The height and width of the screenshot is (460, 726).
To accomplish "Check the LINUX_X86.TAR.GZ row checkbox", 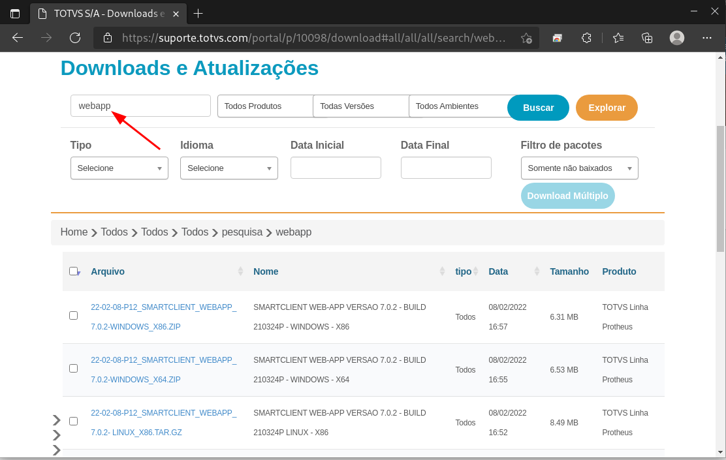I will point(73,421).
